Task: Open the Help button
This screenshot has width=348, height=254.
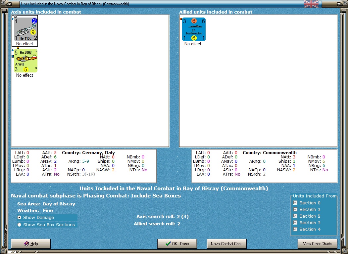Action: [31, 244]
